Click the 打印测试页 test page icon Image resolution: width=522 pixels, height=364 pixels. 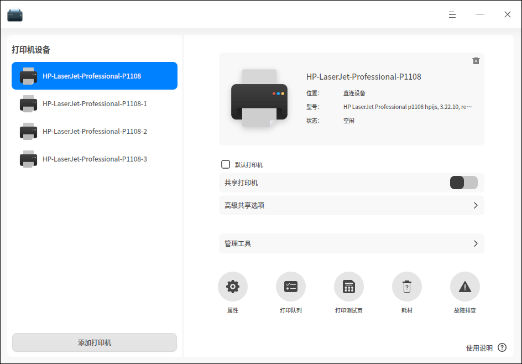tap(348, 287)
